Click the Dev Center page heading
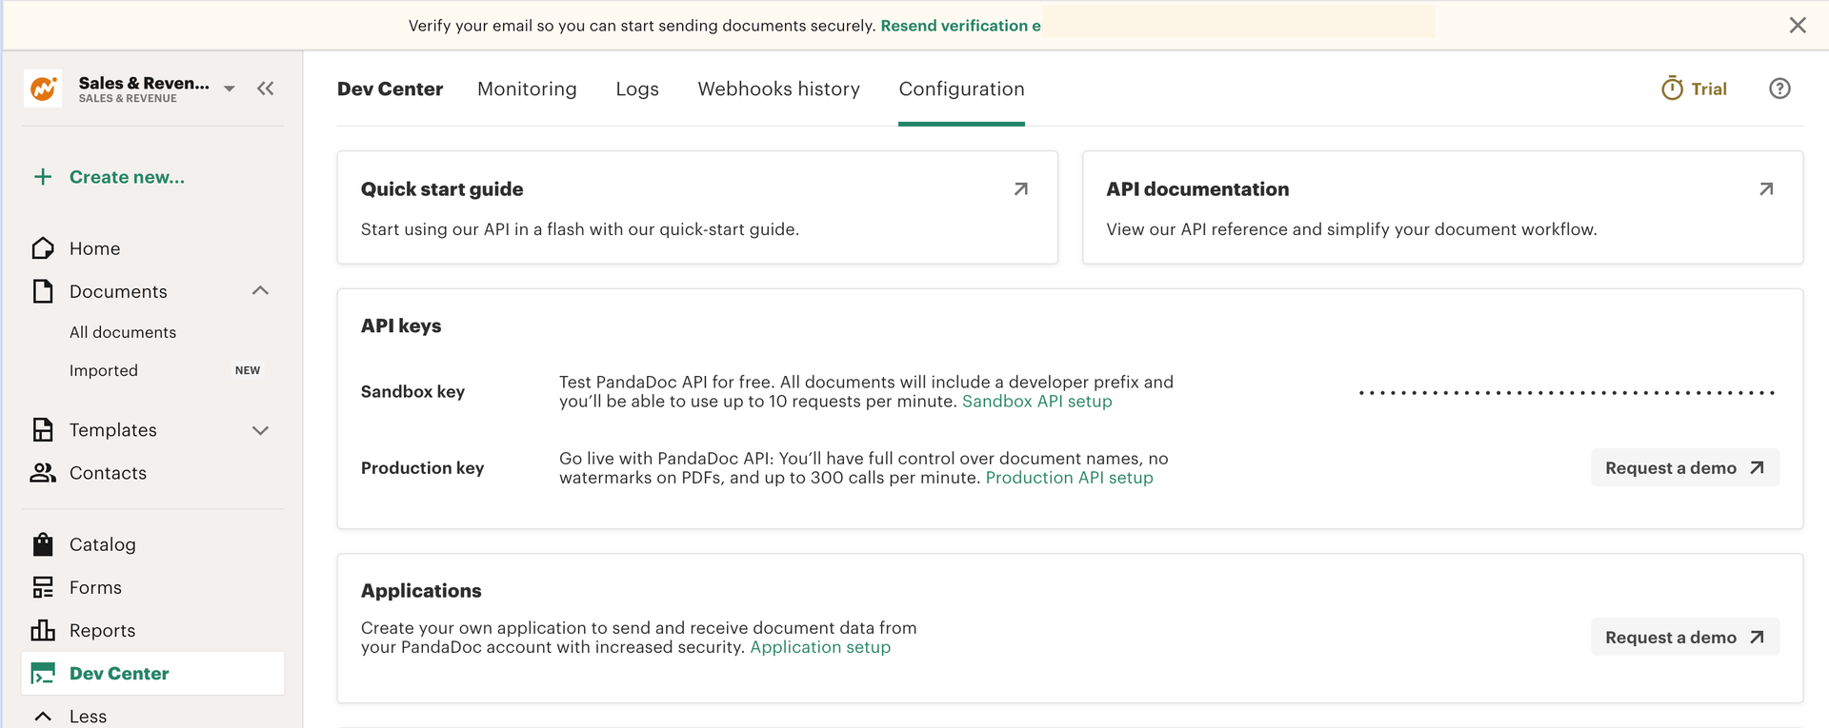The height and width of the screenshot is (728, 1829). click(x=390, y=89)
